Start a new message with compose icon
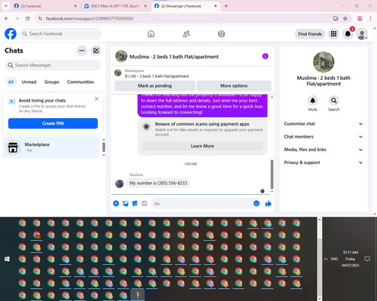This screenshot has width=377, height=301. click(x=96, y=50)
